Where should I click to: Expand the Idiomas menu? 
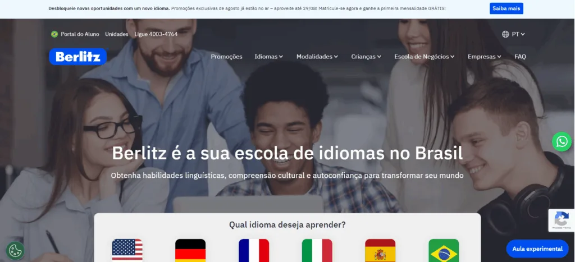pyautogui.click(x=269, y=57)
